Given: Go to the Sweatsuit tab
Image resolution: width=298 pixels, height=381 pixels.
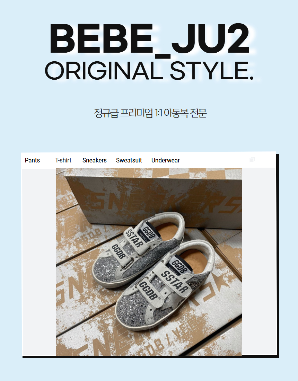Looking at the screenshot, I should click(x=129, y=160).
